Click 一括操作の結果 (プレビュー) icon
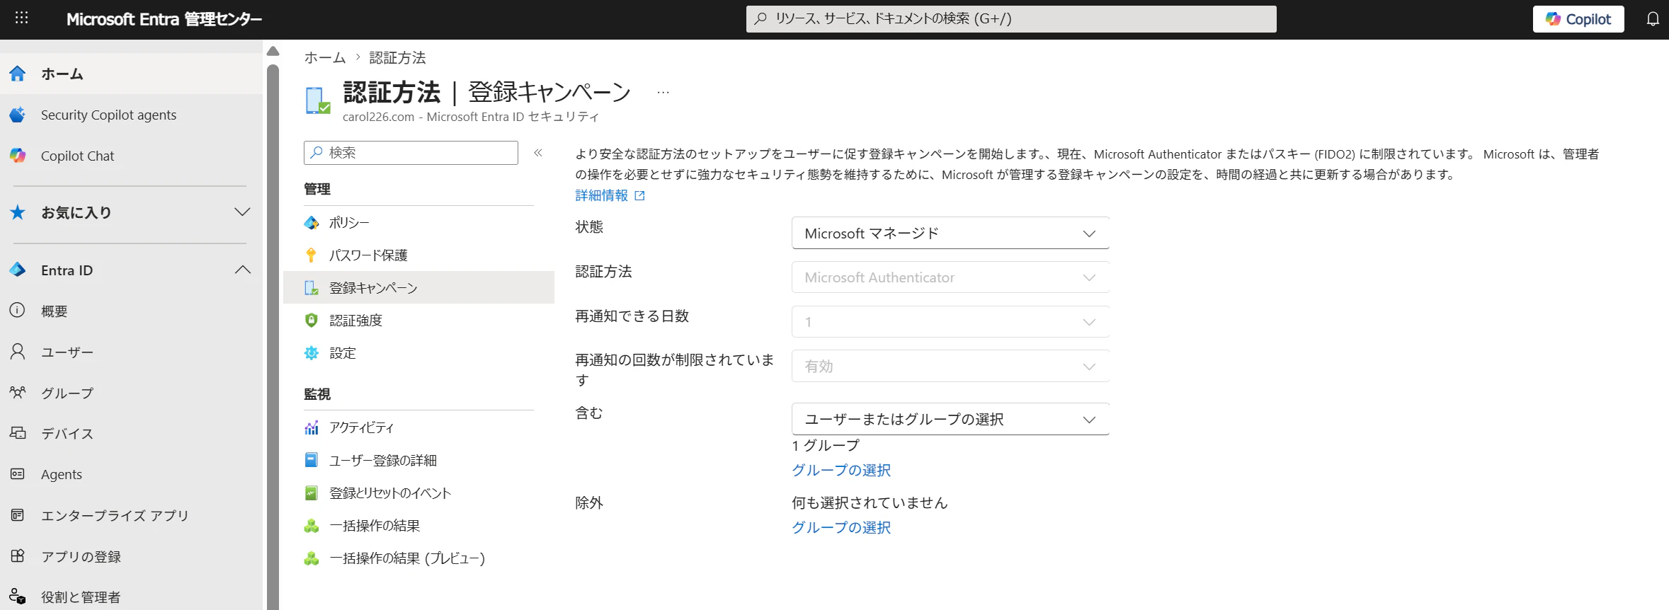The width and height of the screenshot is (1669, 610). click(312, 558)
